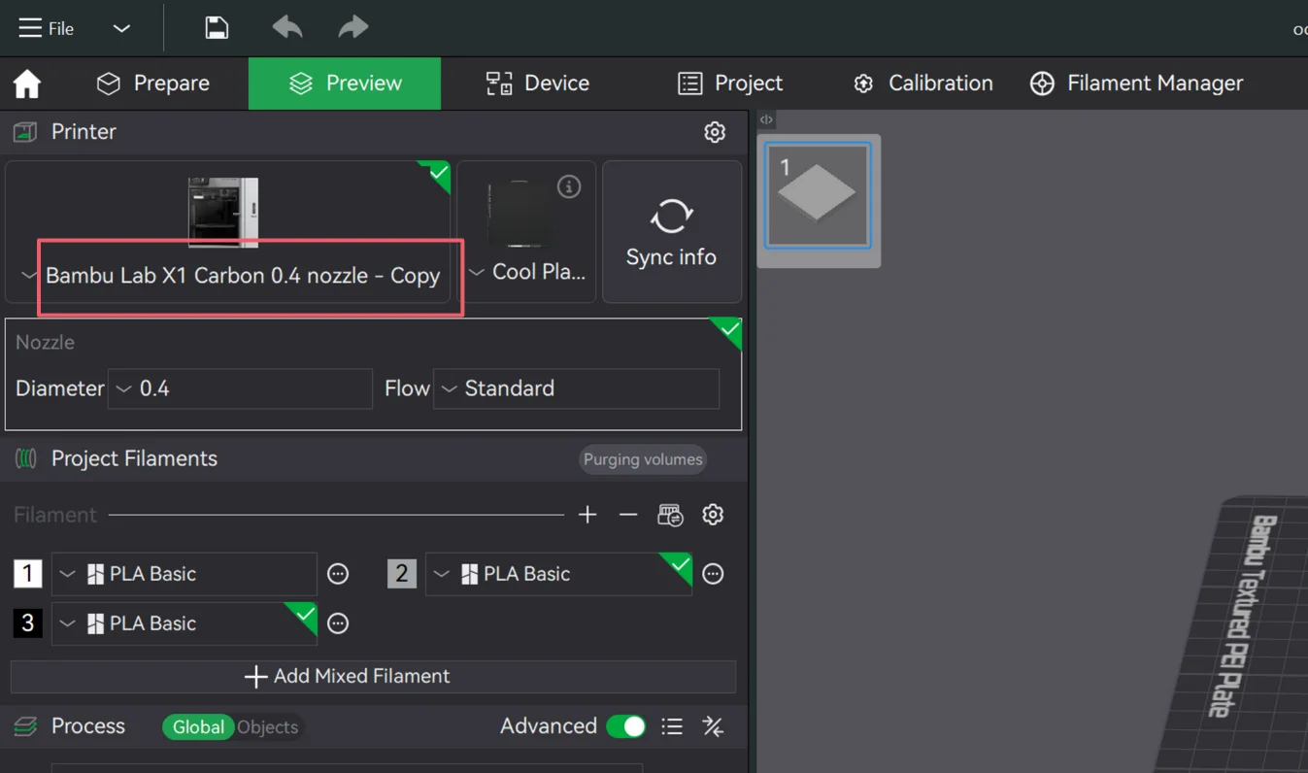Click the filament sync list icon
Screen dimensions: 1308x773
pos(670,515)
